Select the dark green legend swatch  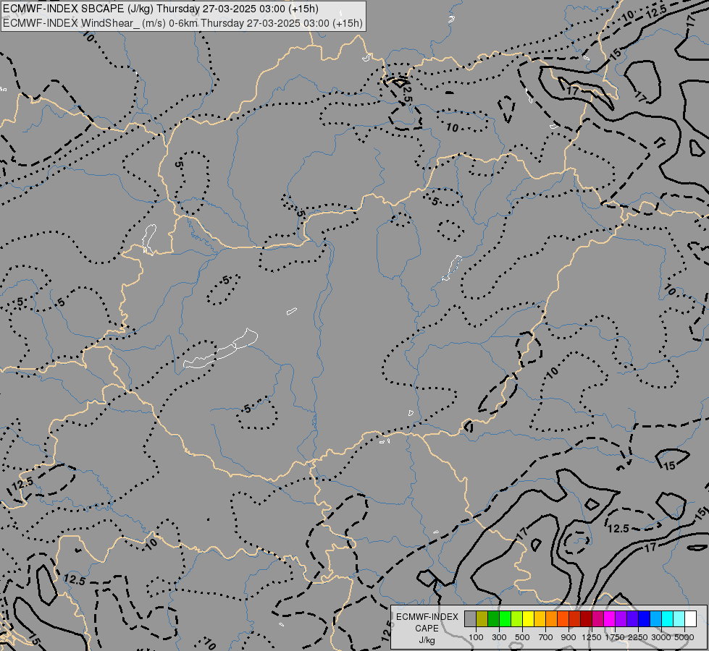pyautogui.click(x=493, y=618)
